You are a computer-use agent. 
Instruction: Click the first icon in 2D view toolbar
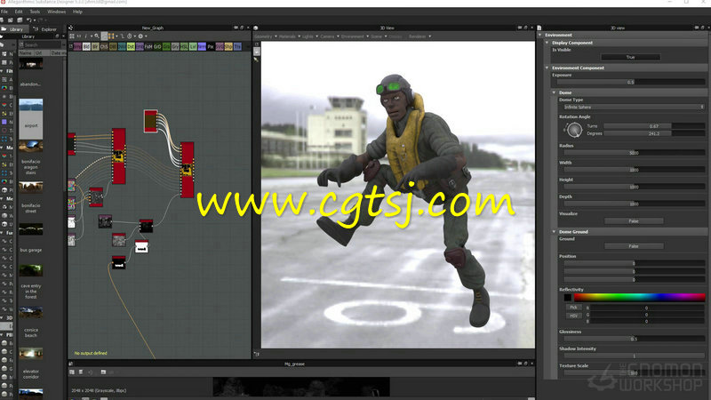72,372
